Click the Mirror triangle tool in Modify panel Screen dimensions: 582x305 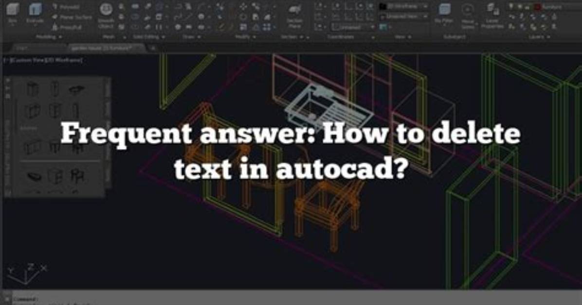coord(256,27)
